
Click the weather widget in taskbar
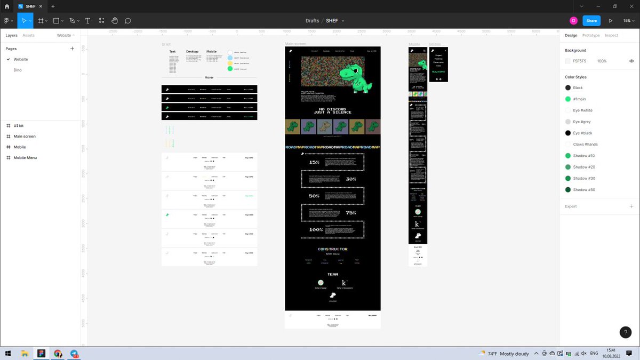503,354
